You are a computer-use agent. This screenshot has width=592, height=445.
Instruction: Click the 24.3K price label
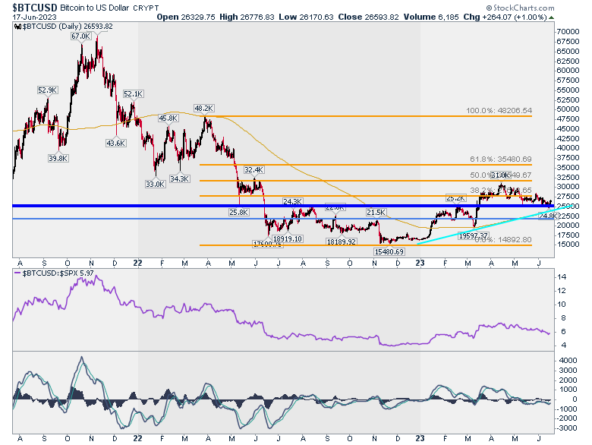pyautogui.click(x=292, y=202)
